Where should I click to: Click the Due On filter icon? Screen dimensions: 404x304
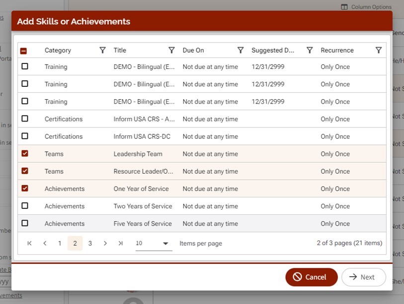coord(241,50)
